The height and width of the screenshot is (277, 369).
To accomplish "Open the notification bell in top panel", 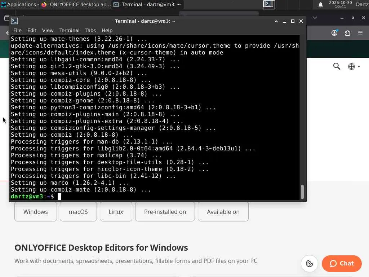I will [x=320, y=5].
